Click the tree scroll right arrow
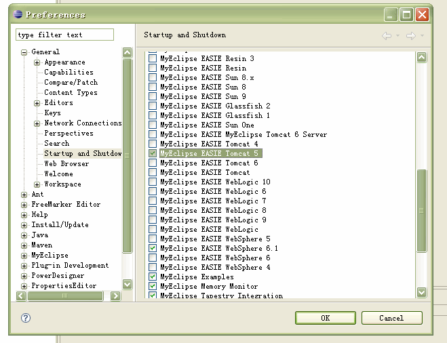The height and width of the screenshot is (343, 447). click(x=115, y=296)
